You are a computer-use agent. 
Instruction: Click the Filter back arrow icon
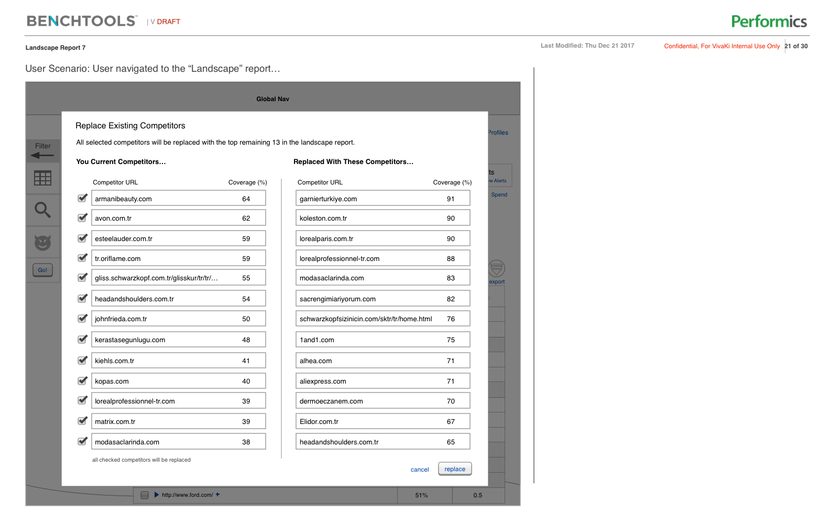(x=42, y=155)
